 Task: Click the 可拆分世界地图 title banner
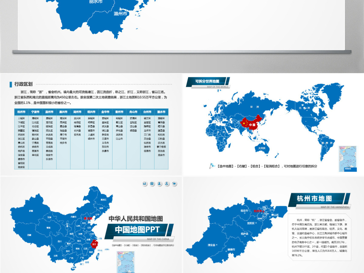point(208,81)
